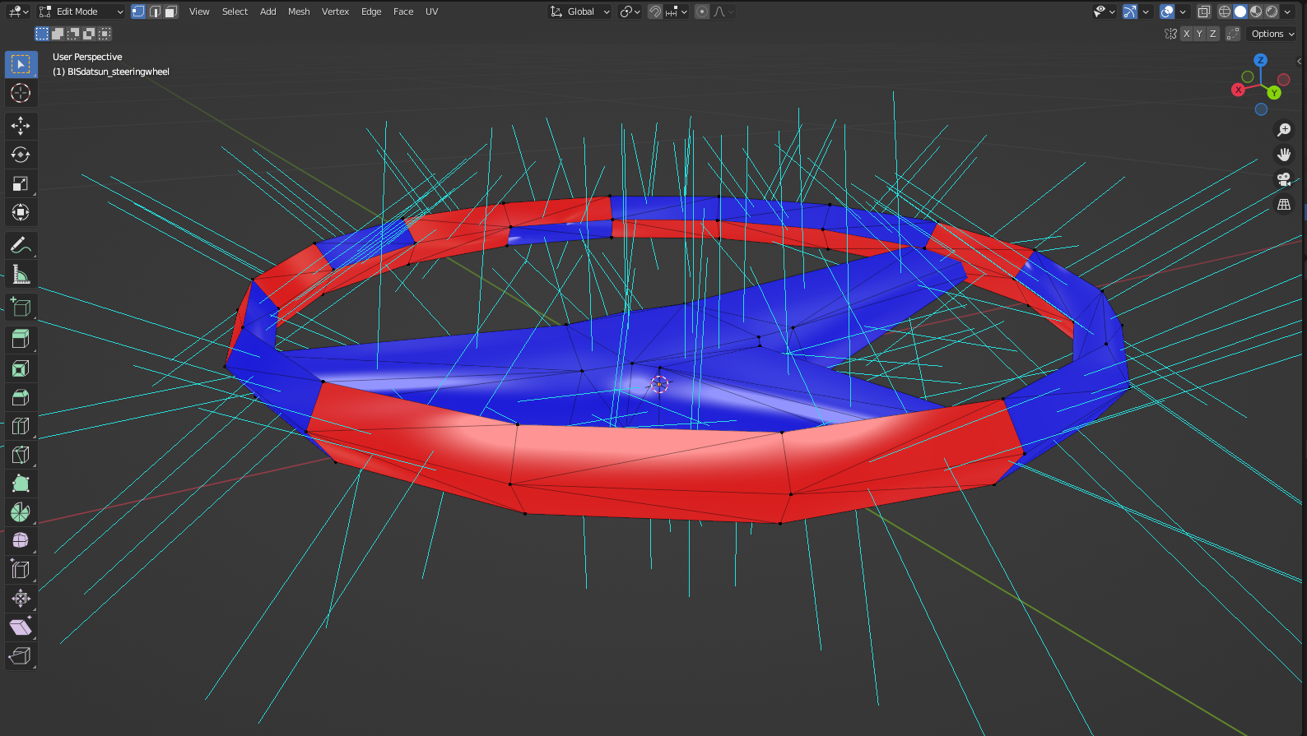Viewport: 1307px width, 736px height.
Task: Enable vertex select mode
Action: (x=138, y=12)
